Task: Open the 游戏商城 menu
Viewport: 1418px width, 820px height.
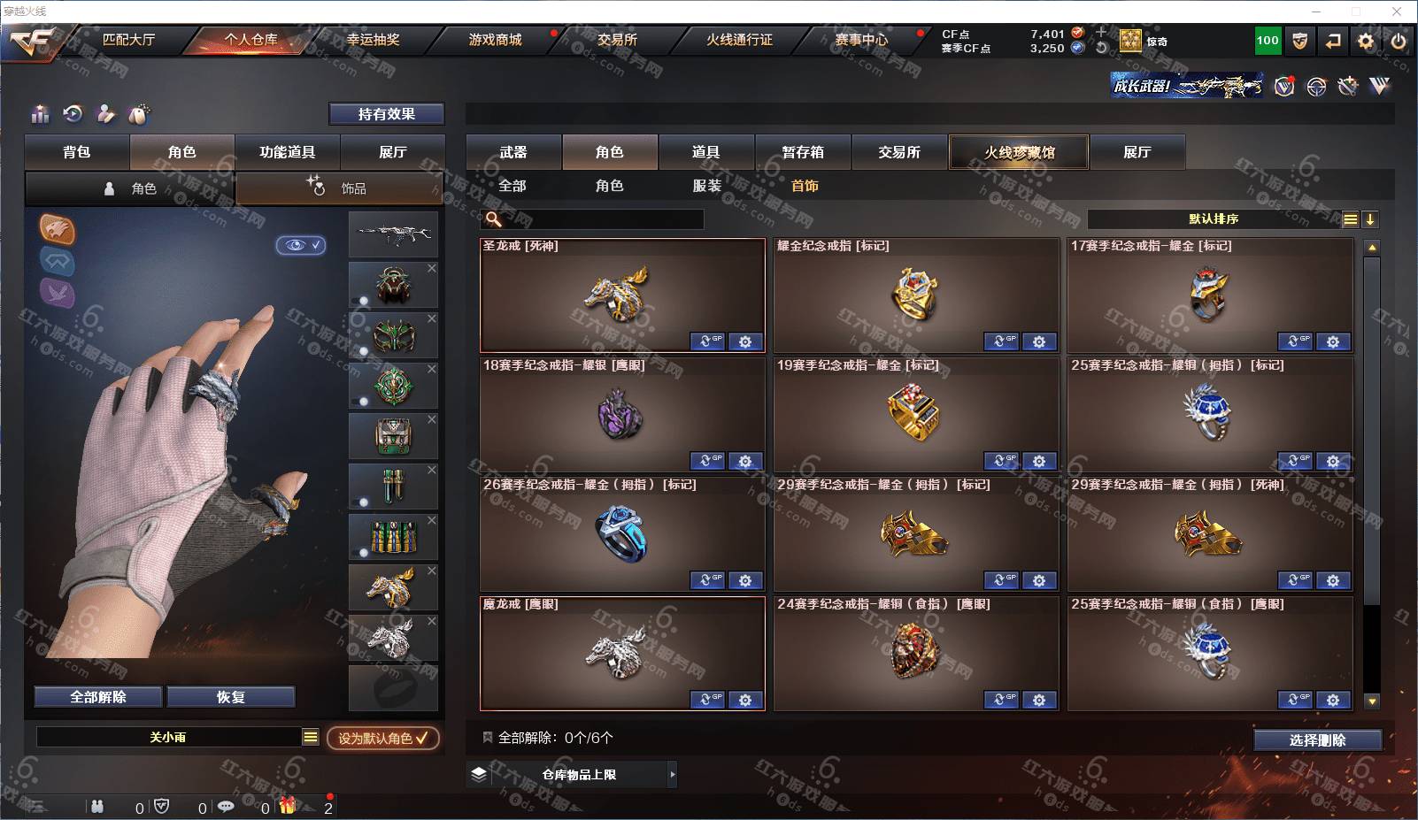Action: coord(495,40)
